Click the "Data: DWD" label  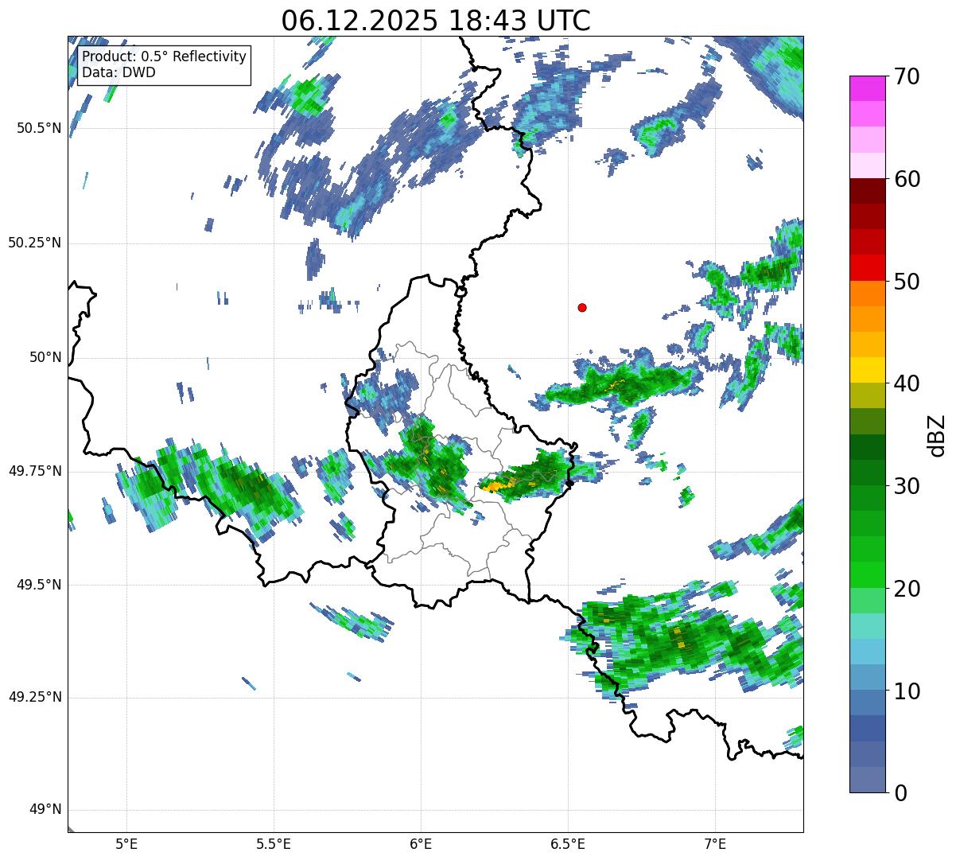[119, 72]
